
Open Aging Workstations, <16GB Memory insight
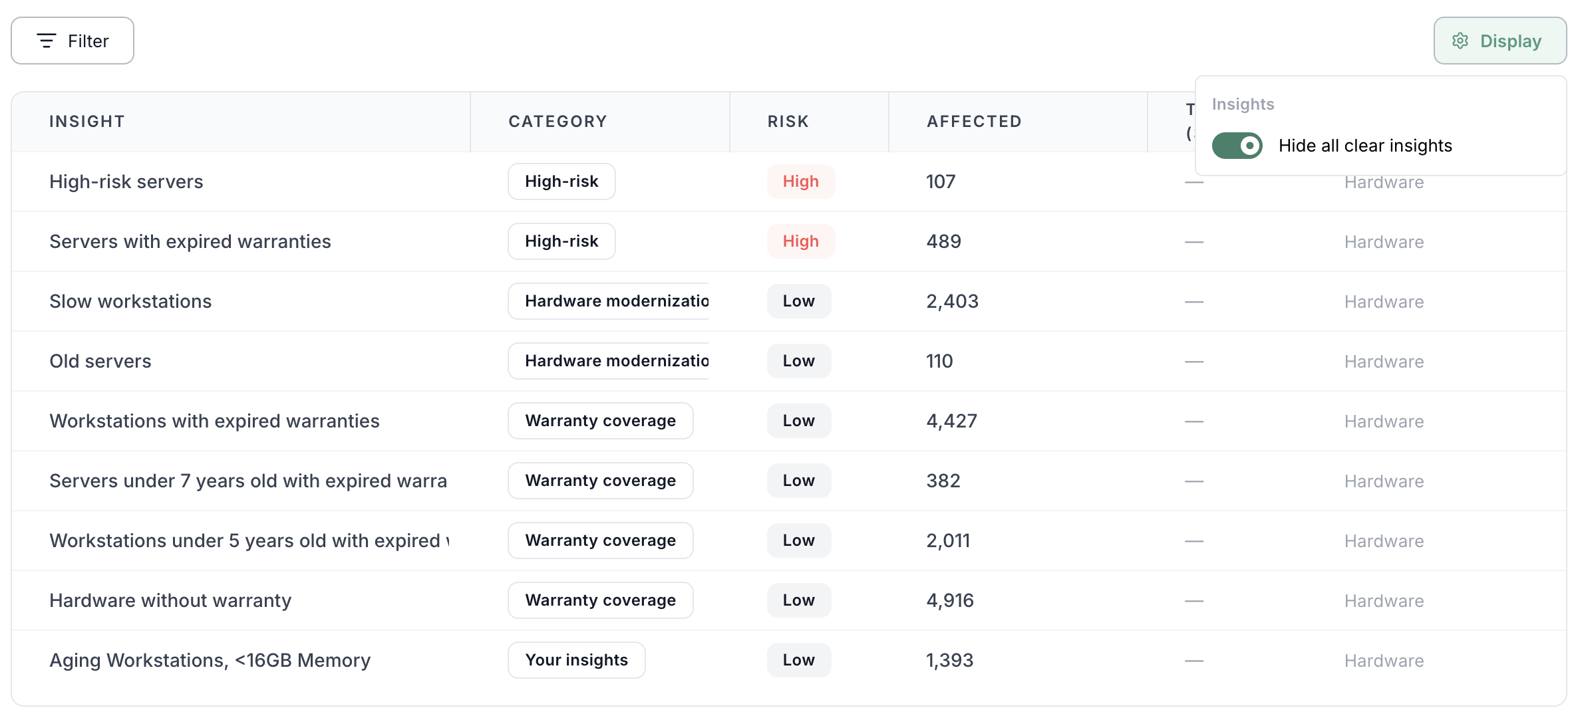tap(210, 660)
